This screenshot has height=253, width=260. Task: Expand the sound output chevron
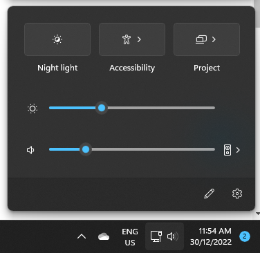click(238, 150)
